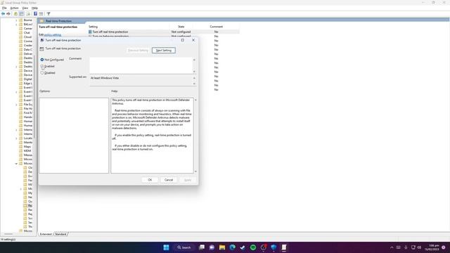The height and width of the screenshot is (253, 450).
Task: Open the File menu
Action: 4,8
